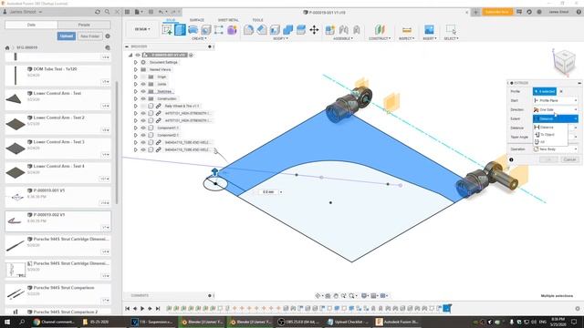
Task: Select the Create Sketch tool
Action: point(167,29)
